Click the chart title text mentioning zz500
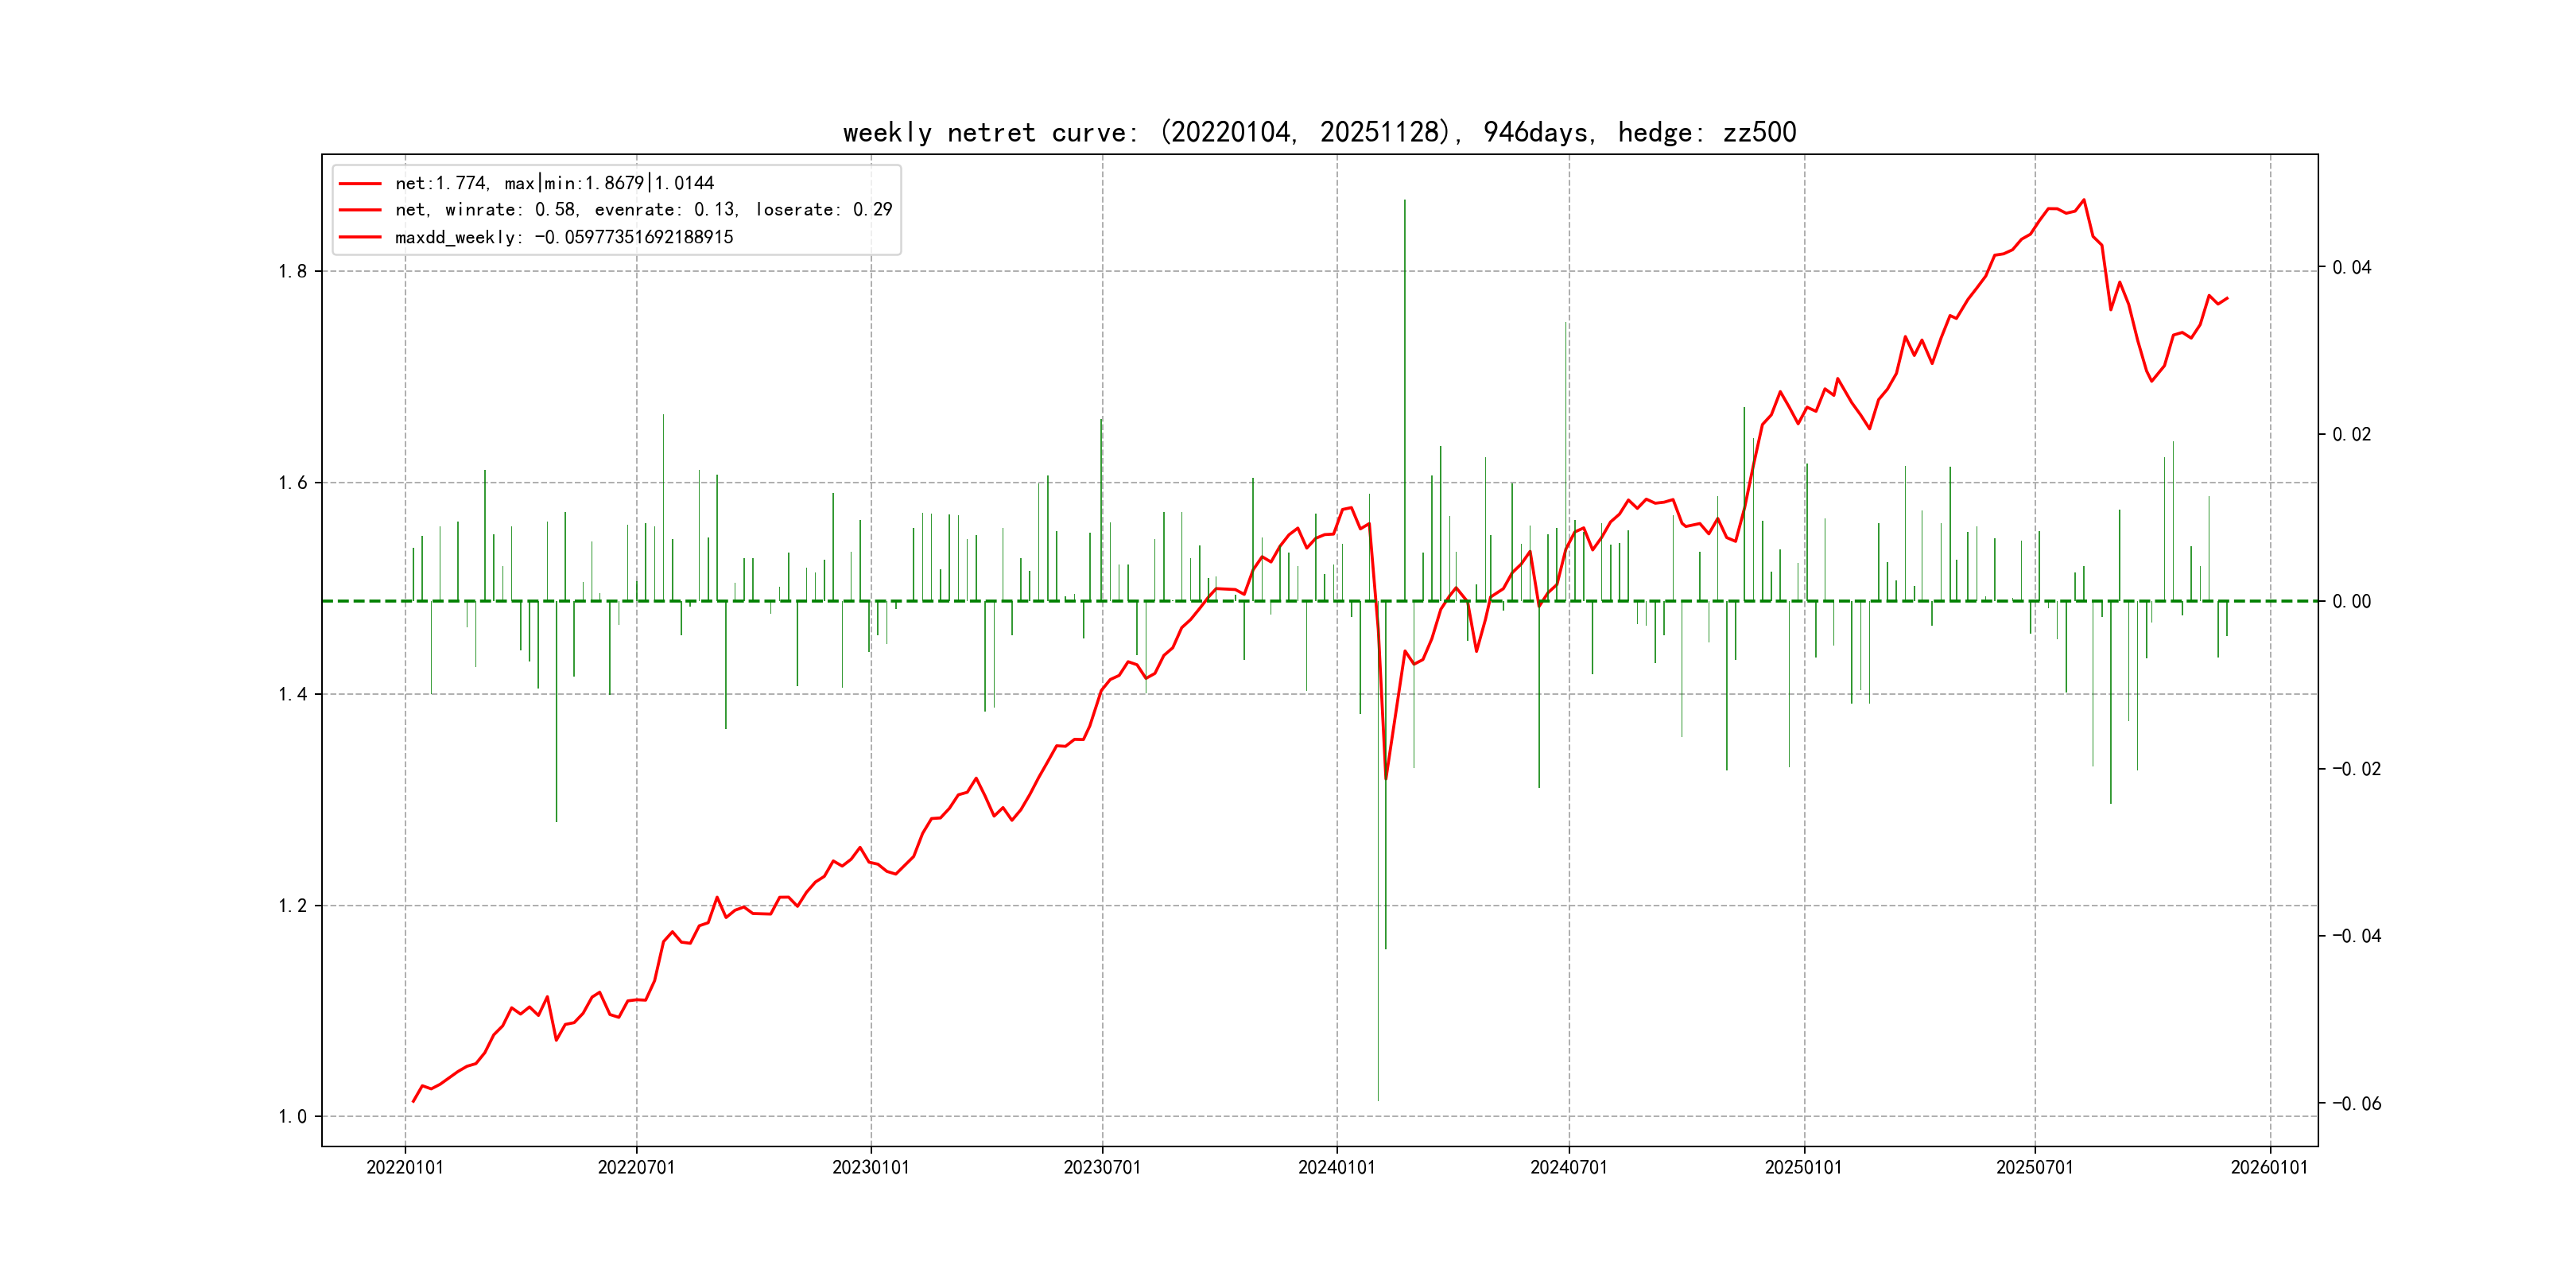The width and height of the screenshot is (2576, 1288). [1319, 132]
